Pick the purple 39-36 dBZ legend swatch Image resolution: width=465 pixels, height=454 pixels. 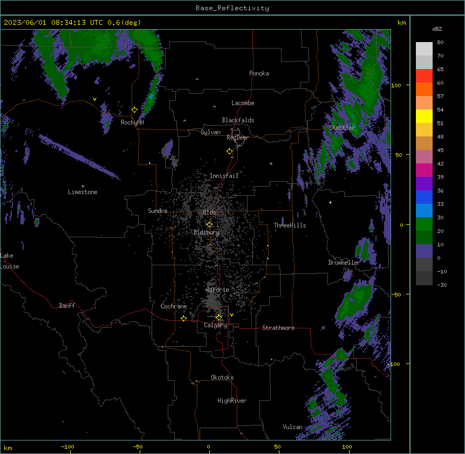424,184
